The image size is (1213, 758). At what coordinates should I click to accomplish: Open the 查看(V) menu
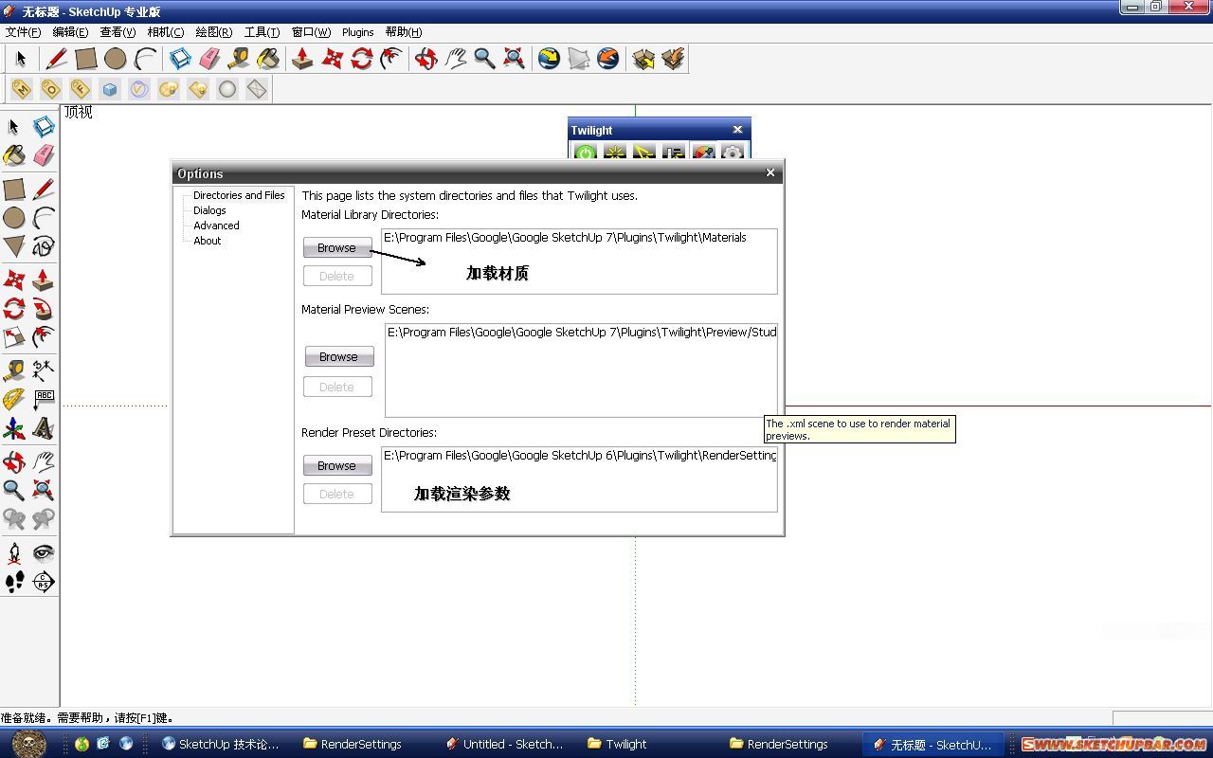point(118,32)
